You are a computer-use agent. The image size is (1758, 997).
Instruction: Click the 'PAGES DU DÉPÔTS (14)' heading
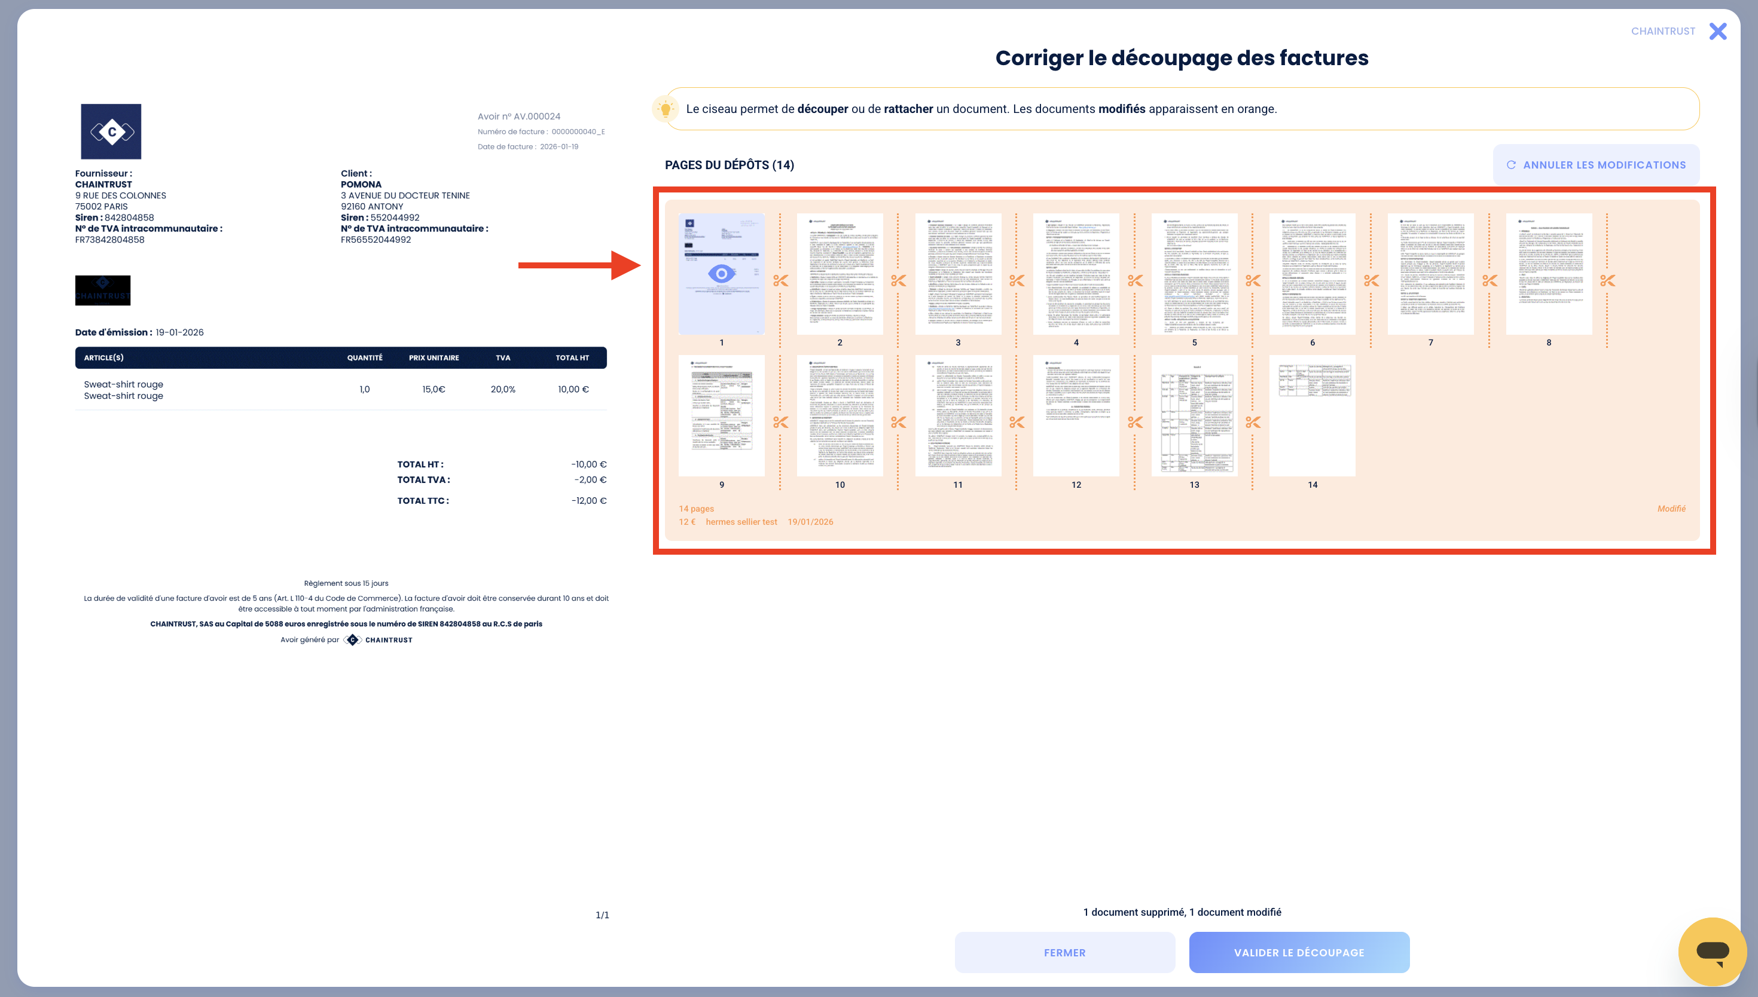(730, 165)
